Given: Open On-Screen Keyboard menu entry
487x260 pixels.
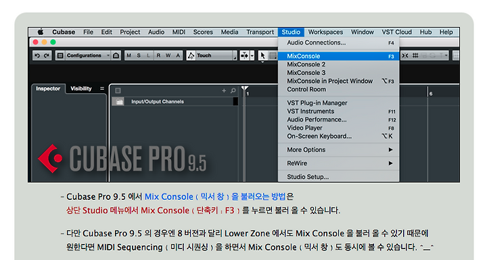Looking at the screenshot, I should pyautogui.click(x=339, y=136).
